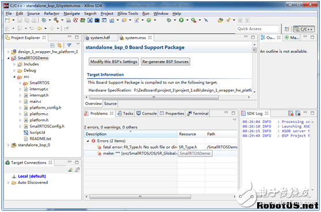Click the Problems view horizontal scrollbar thumb
The width and height of the screenshot is (321, 212).
pos(140,196)
